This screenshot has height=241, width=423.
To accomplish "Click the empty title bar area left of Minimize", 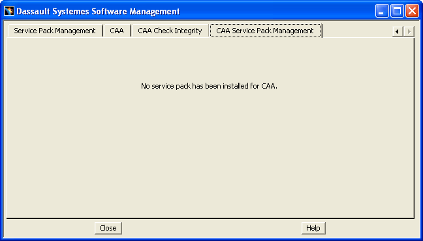I will pyautogui.click(x=277, y=11).
